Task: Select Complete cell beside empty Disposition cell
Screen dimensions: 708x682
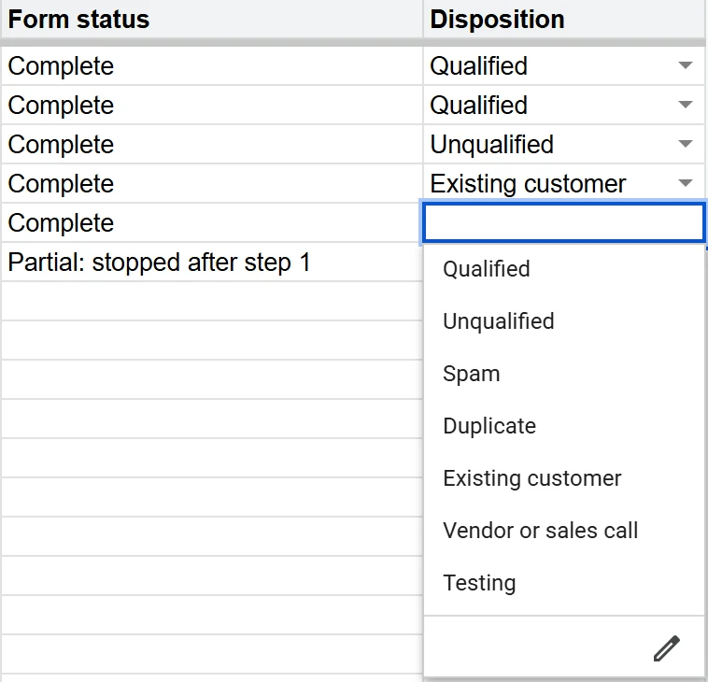Action: coord(211,222)
